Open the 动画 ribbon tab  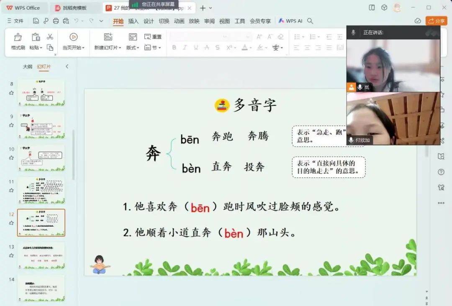tap(179, 21)
